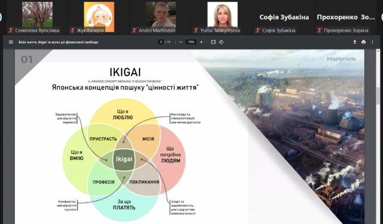Viewport: 383px width, 224px height.
Task: Click the Маріуполь caption on the photo
Action: (342, 59)
